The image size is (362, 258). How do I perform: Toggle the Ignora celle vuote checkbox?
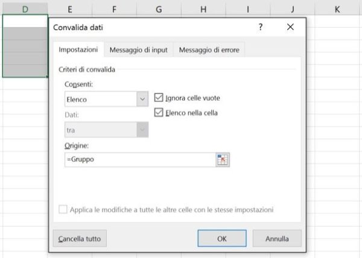(159, 97)
